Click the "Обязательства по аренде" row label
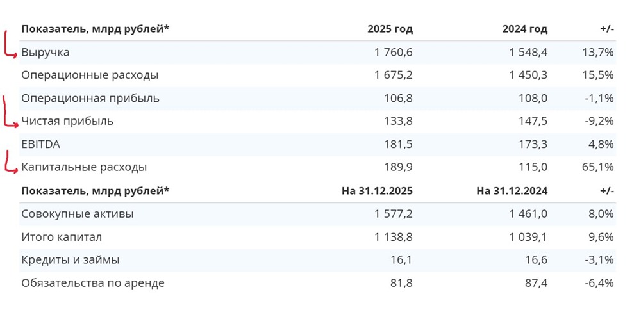 click(x=93, y=283)
